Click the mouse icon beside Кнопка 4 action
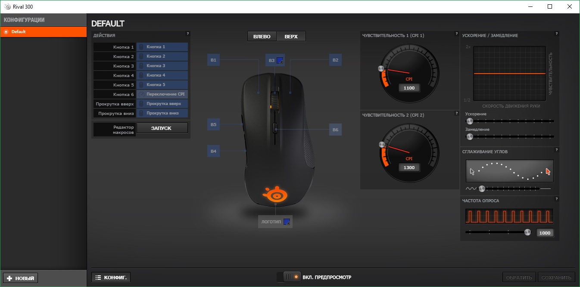The height and width of the screenshot is (287, 580). pyautogui.click(x=140, y=75)
